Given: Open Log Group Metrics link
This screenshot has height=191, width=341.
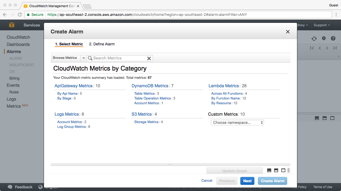Looking at the screenshot, I should point(72,127).
